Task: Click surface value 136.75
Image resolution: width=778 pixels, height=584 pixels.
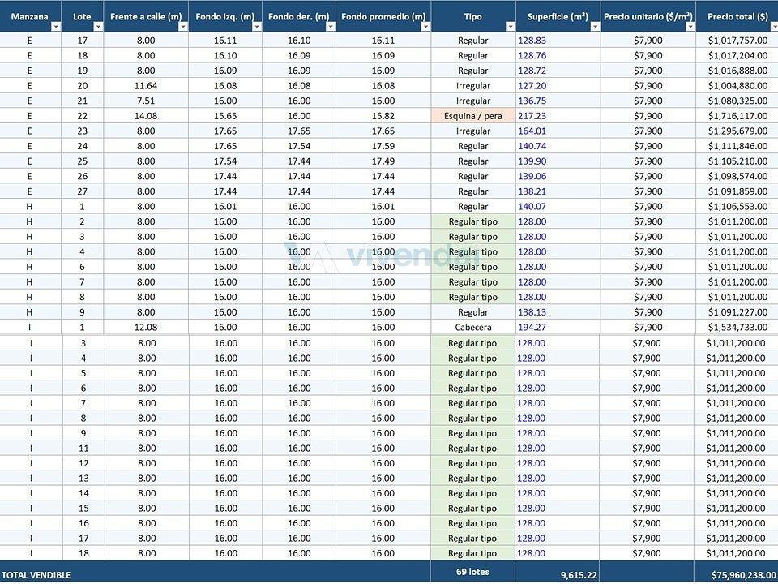Action: point(532,101)
